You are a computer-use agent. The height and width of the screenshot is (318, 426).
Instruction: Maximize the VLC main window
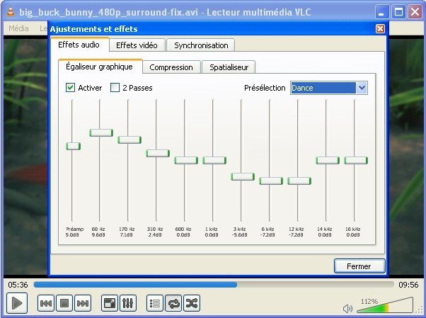[398, 12]
